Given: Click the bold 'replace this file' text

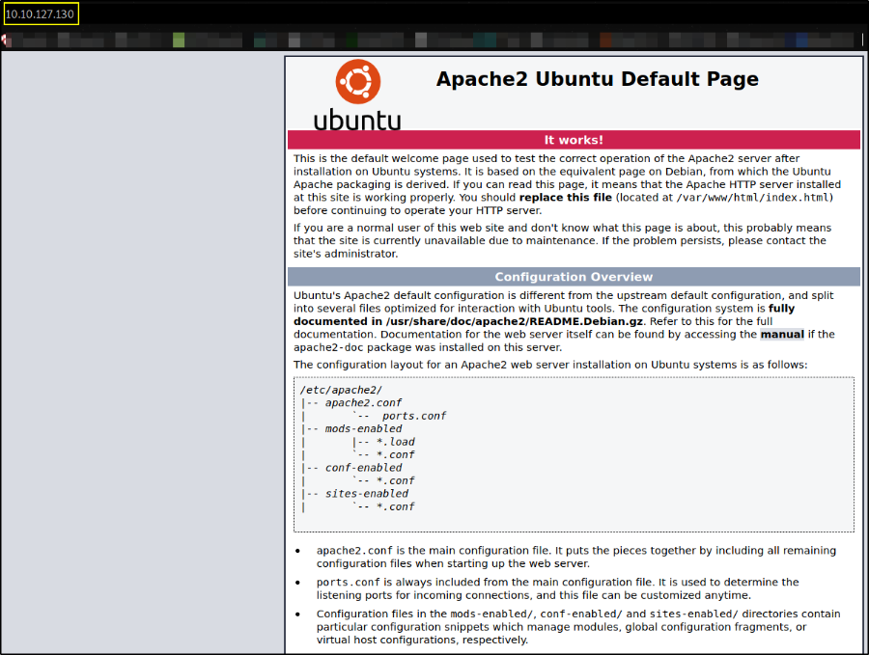Looking at the screenshot, I should click(565, 198).
